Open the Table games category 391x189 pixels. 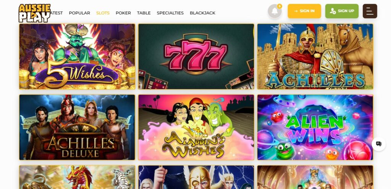144,13
